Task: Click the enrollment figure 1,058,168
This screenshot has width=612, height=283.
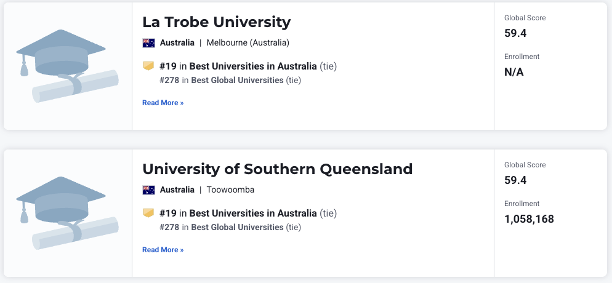Action: click(x=529, y=219)
